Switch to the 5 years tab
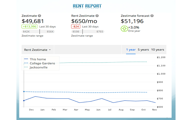Image resolution: width=192 pixels, height=120 pixels. 143,50
